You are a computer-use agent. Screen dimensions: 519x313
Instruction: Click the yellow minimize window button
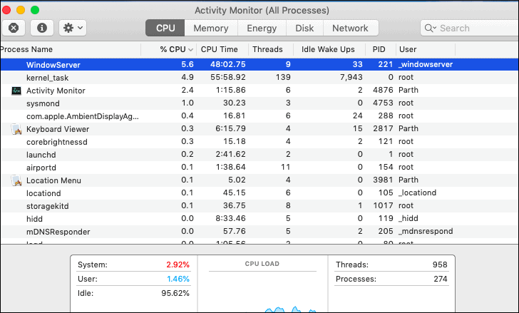tap(21, 10)
